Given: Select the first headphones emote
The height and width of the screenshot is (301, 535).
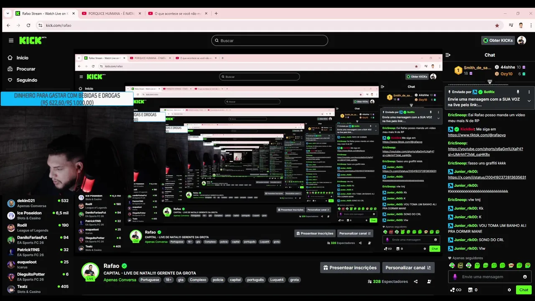Looking at the screenshot, I should [x=452, y=265].
